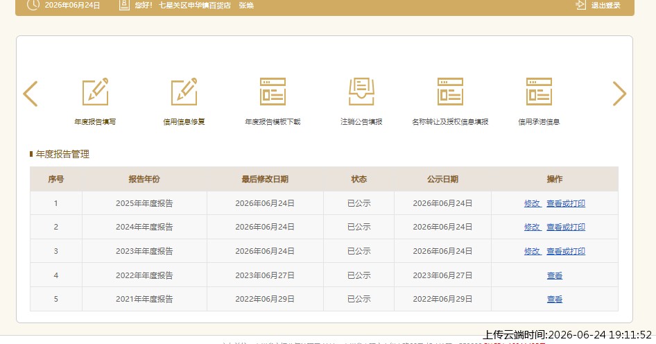Click the clock icon beside the date
This screenshot has height=344, width=656.
(33, 5)
